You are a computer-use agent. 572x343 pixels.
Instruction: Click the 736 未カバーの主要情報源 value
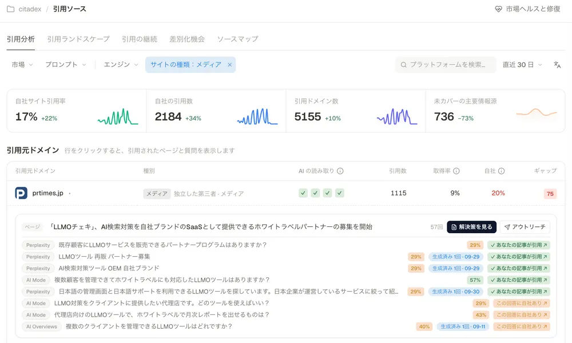click(x=444, y=117)
